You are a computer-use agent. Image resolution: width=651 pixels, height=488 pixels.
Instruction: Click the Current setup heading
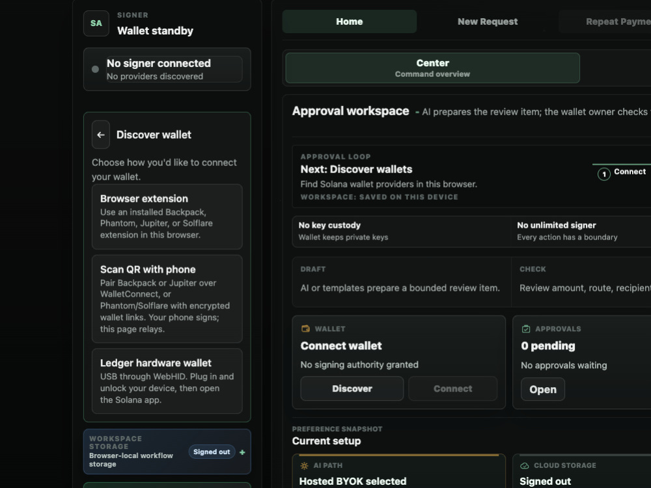click(326, 441)
